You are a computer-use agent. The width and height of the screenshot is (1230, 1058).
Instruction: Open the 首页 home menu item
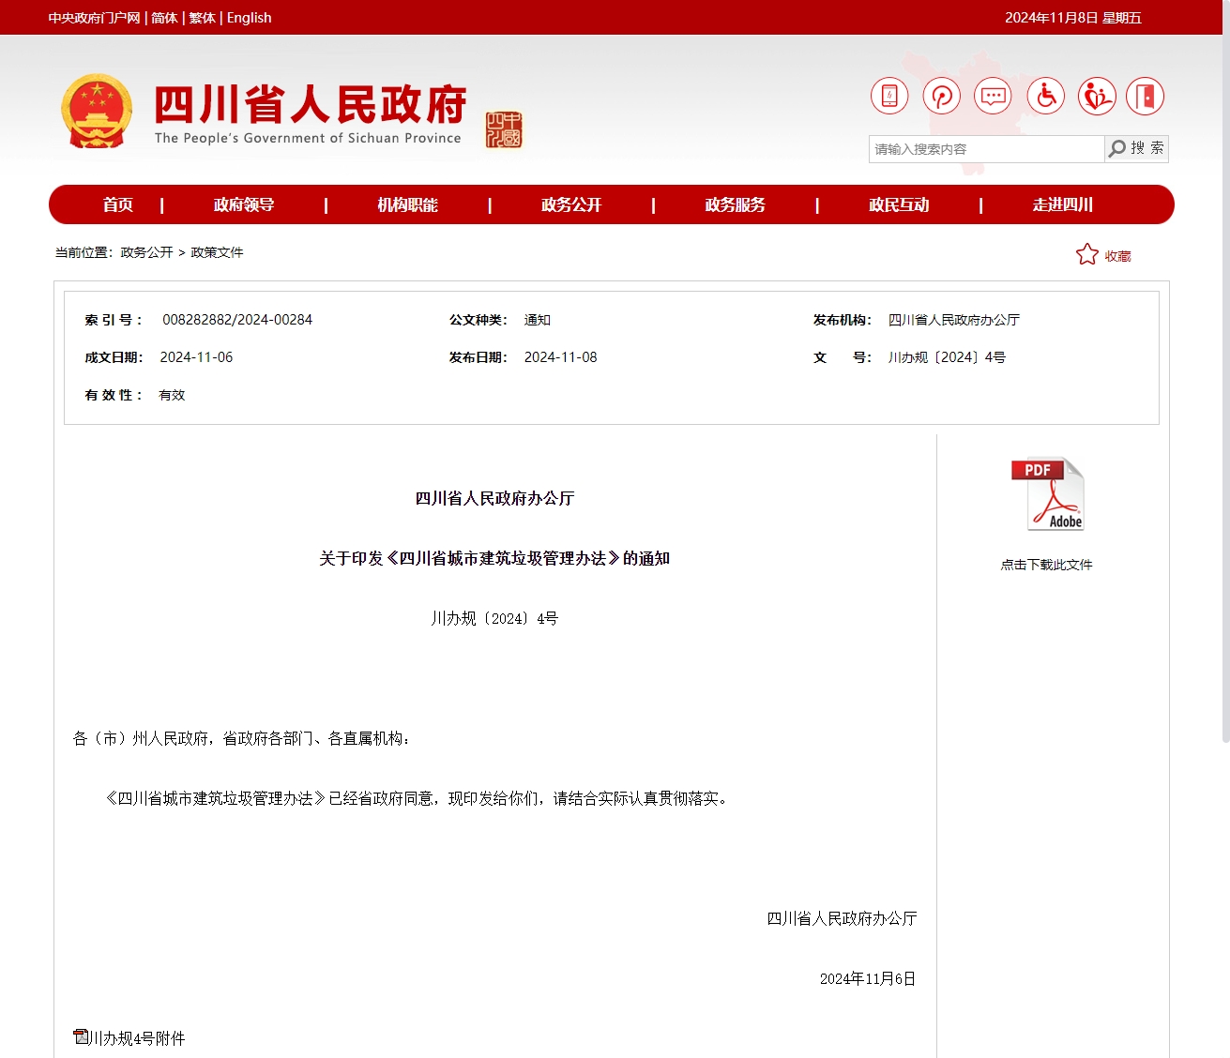[x=118, y=204]
